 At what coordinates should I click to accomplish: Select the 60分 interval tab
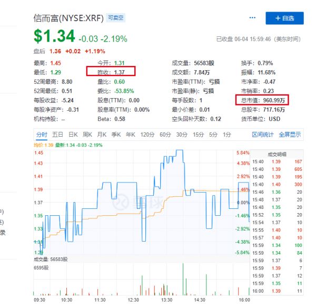coord(165,135)
